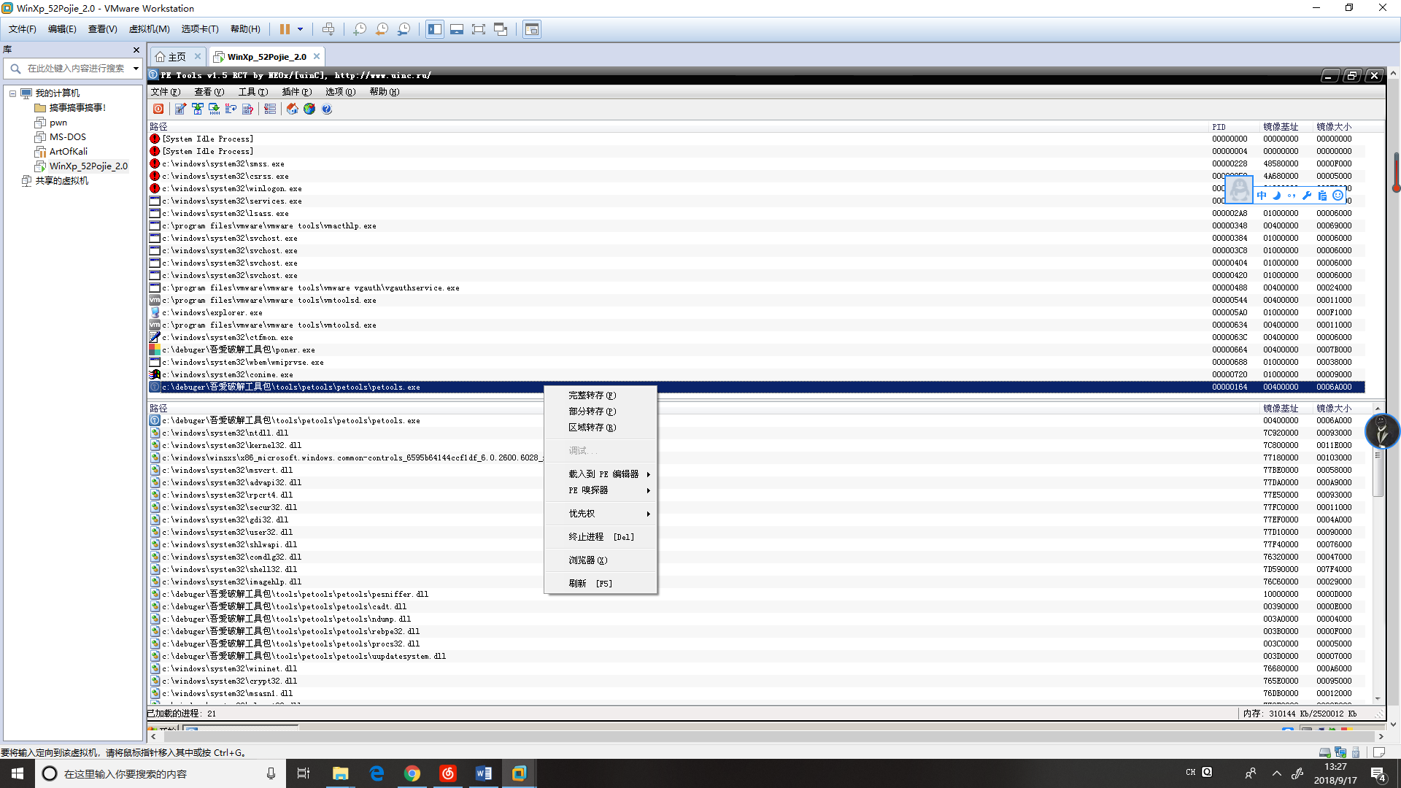Click the PE Tools exit power icon
The height and width of the screenshot is (788, 1401).
[158, 109]
